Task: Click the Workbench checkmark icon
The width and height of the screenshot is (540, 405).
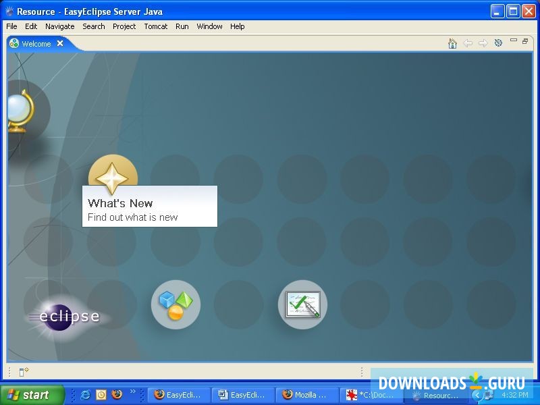Action: (x=302, y=304)
